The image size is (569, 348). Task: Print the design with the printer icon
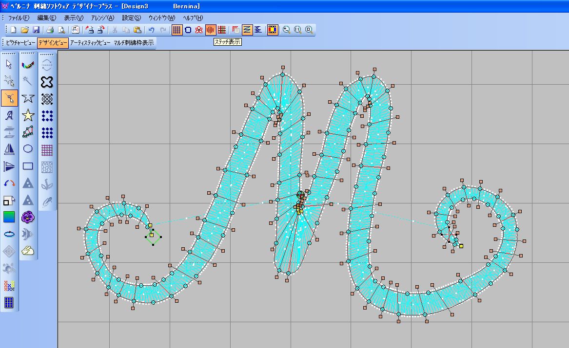click(x=50, y=30)
